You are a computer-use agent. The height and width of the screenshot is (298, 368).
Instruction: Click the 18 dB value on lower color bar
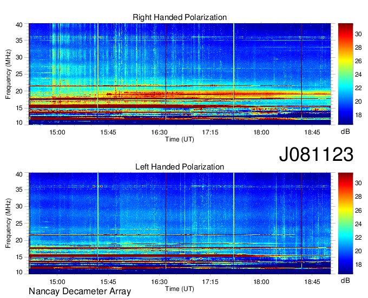pos(358,265)
